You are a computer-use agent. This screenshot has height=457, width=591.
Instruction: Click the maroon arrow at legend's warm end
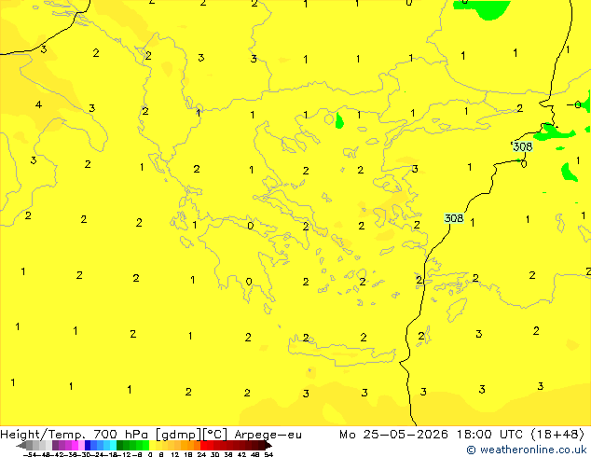coord(268,445)
